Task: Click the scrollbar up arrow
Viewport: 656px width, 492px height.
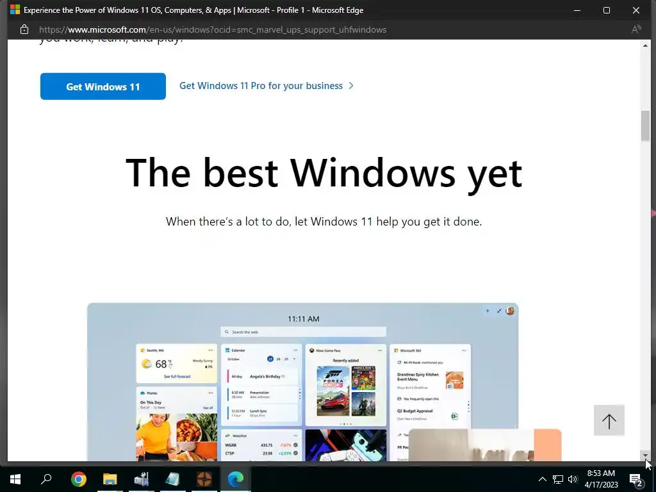Action: (x=644, y=45)
